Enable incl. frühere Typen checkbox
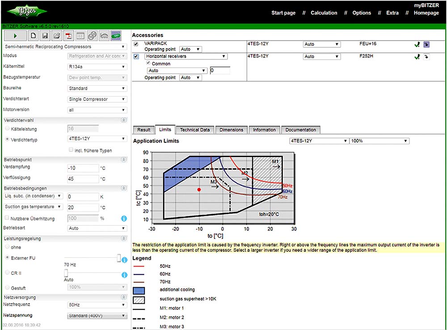Image resolution: width=447 pixels, height=330 pixels. point(71,150)
